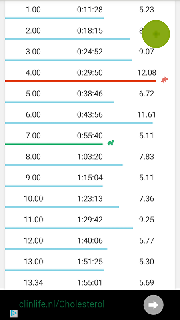Open the clinlife.nl/Cholesterol ad link
This screenshot has height=320, width=180.
(x=62, y=304)
